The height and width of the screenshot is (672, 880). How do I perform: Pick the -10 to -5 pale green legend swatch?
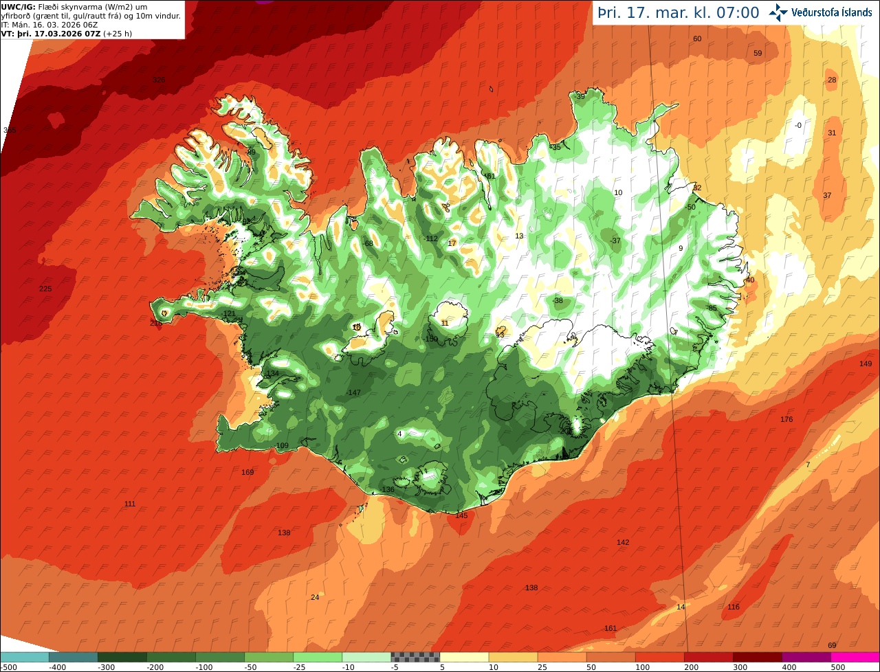[x=366, y=657]
